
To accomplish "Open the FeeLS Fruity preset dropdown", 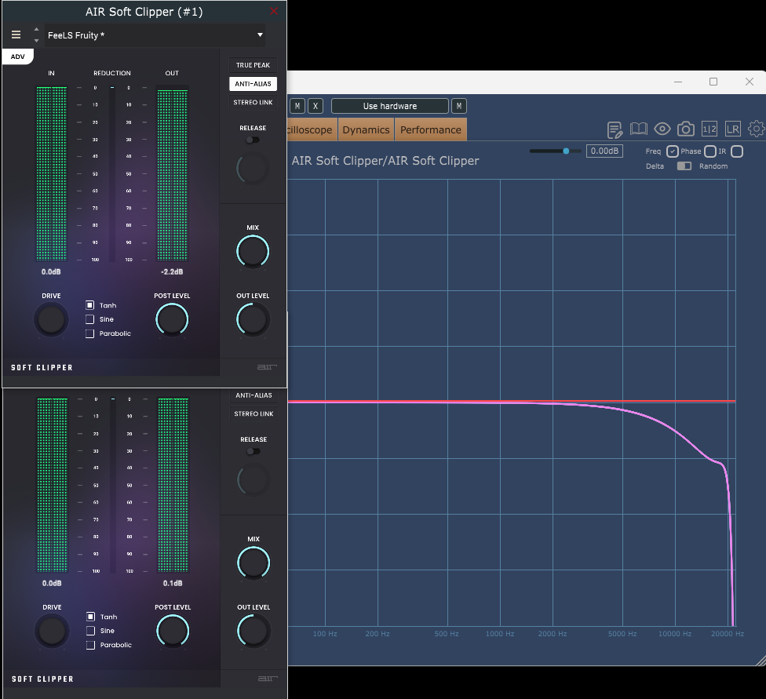I will pos(155,35).
